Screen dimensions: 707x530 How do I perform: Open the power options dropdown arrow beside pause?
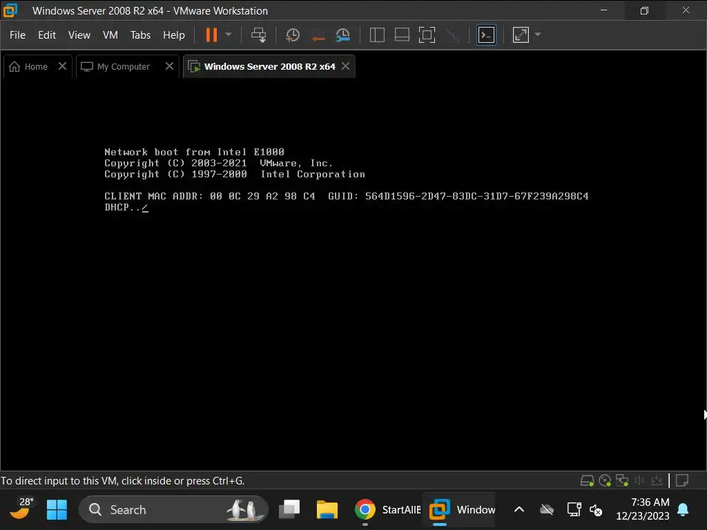[228, 35]
